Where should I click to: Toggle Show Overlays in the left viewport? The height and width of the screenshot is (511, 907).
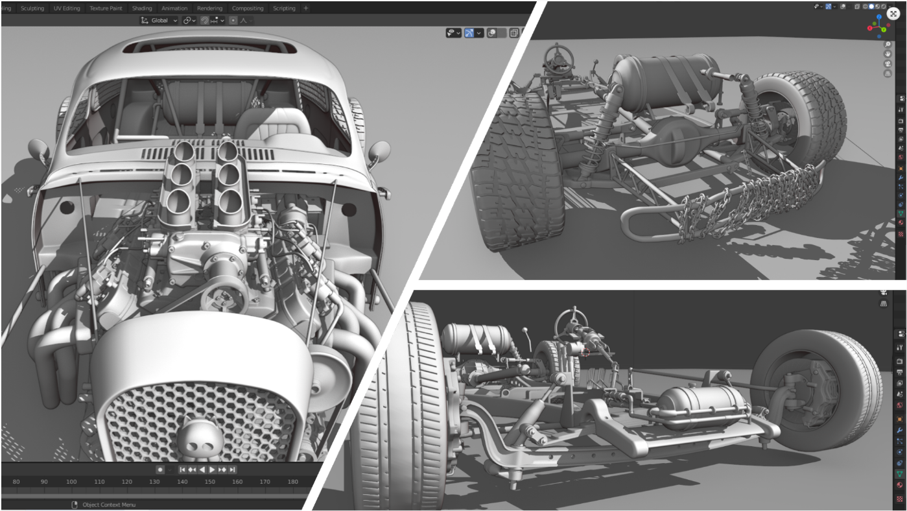493,32
